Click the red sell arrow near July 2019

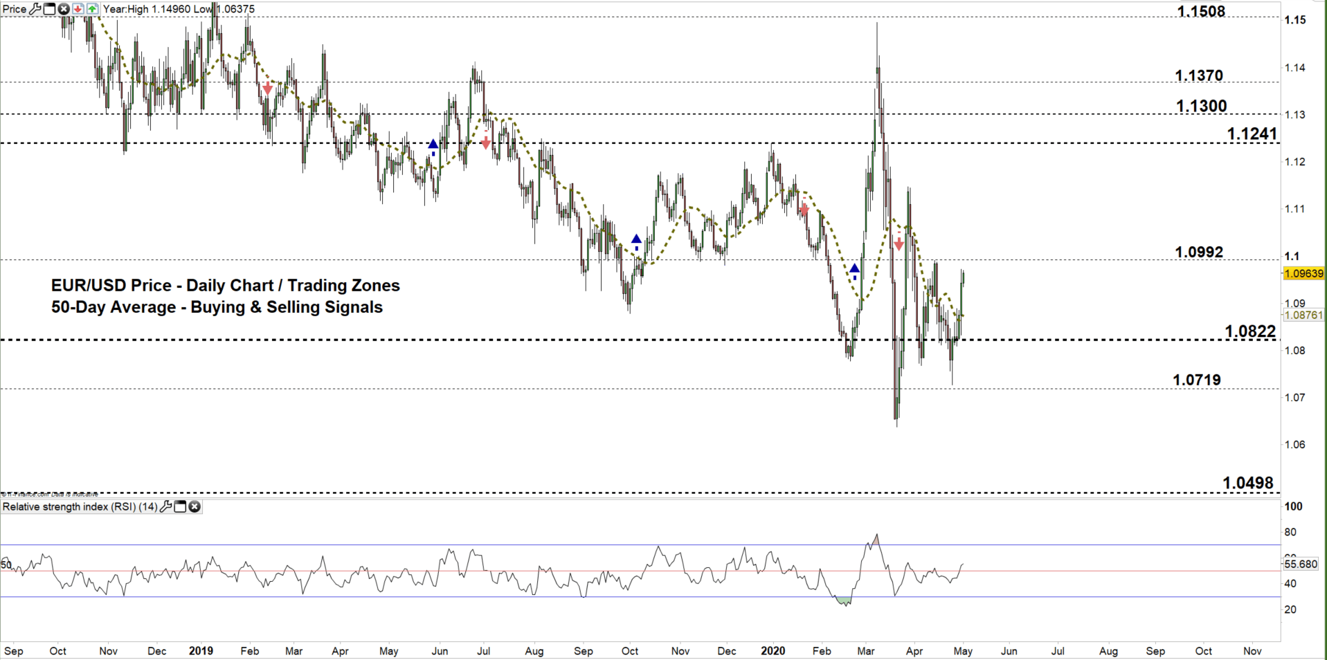[x=486, y=141]
